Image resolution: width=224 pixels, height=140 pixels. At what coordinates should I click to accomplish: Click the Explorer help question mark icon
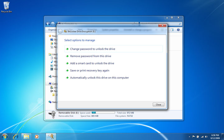pyautogui.click(x=178, y=30)
